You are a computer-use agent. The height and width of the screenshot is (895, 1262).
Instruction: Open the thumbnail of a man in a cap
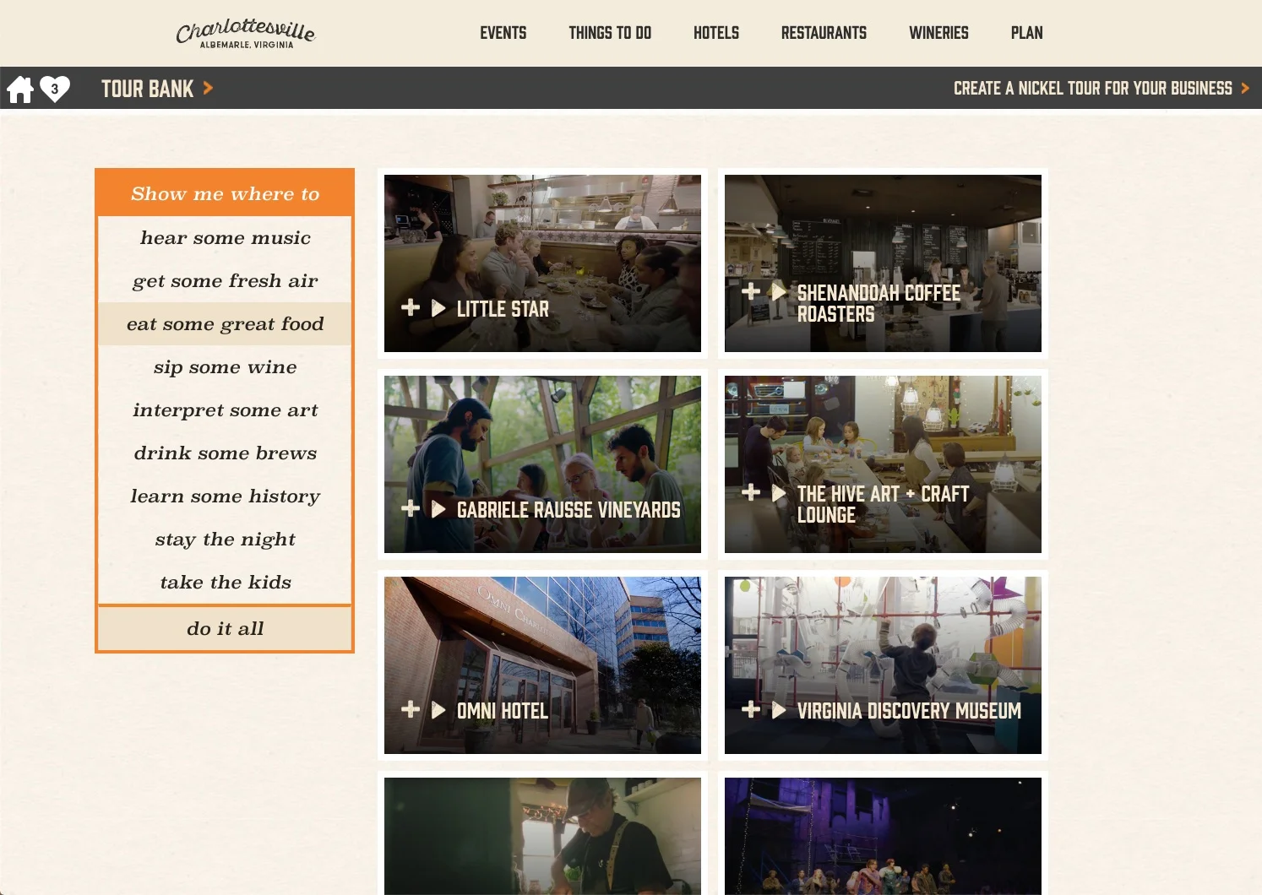pos(542,836)
